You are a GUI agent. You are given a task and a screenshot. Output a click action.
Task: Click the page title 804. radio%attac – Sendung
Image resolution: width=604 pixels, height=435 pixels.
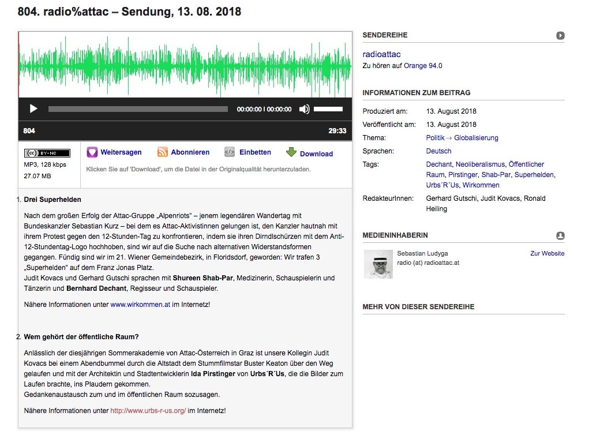(x=129, y=12)
